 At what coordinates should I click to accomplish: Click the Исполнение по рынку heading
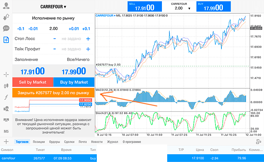coord(53,18)
